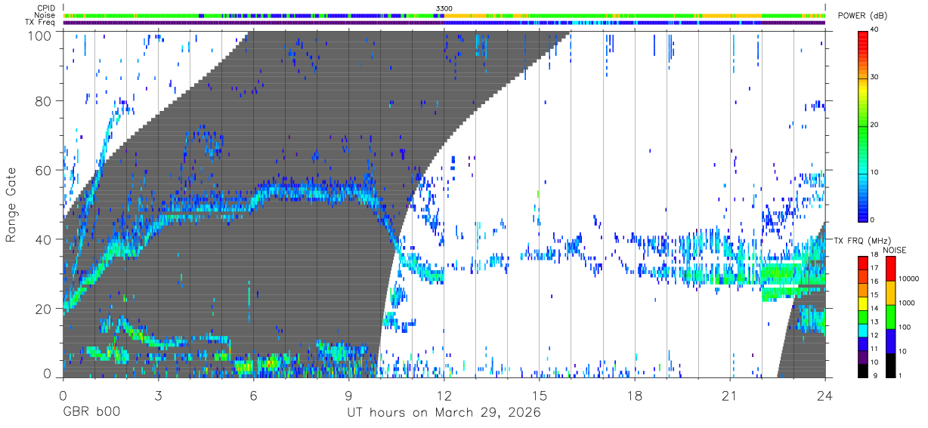The width and height of the screenshot is (928, 428).
Task: Select the TX Freq color strip above the plot
Action: pyautogui.click(x=444, y=23)
